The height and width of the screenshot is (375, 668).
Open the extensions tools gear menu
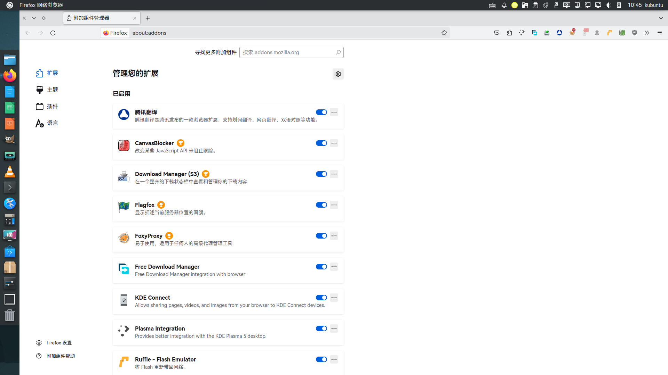point(338,74)
